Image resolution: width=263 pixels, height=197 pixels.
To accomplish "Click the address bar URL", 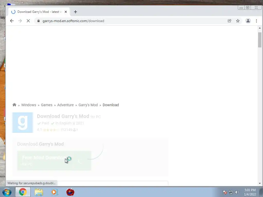I will click(x=73, y=21).
